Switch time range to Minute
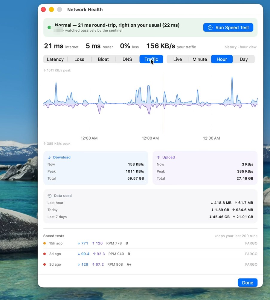270x300 pixels. coord(200,59)
